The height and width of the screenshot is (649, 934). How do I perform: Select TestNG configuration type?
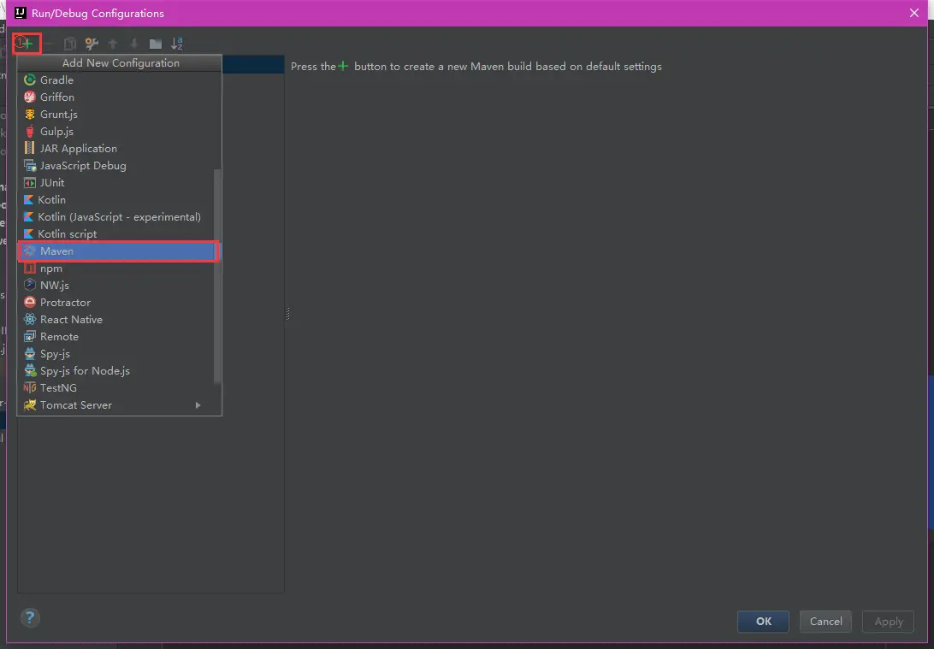pyautogui.click(x=56, y=387)
